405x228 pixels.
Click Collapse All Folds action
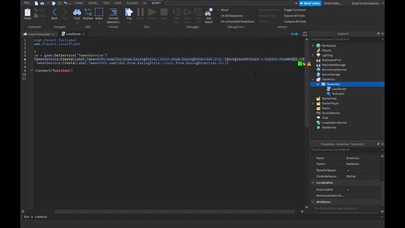295,22
